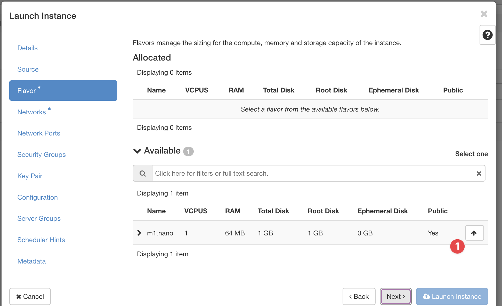Screen dimensions: 502x306
Task: Click the Next button
Action: coord(395,296)
